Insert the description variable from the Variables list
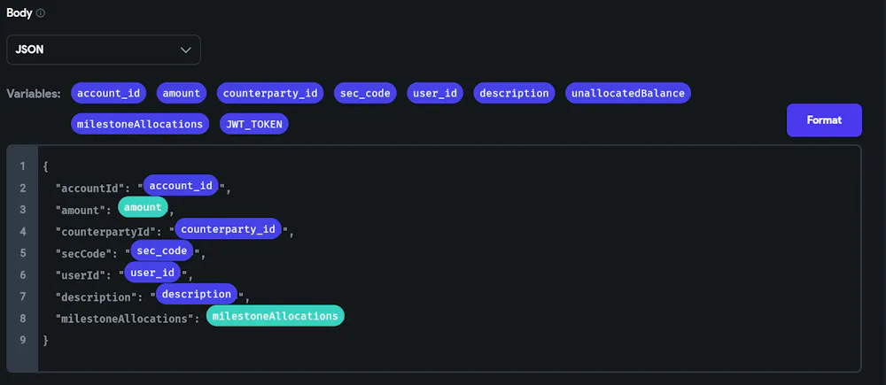Viewport: 886px width, 385px height. pos(514,93)
